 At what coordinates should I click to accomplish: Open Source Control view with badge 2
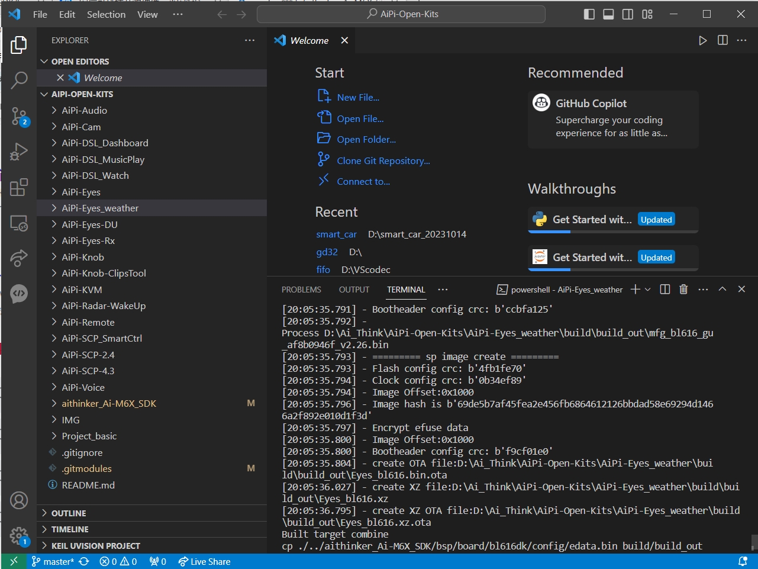pos(20,117)
